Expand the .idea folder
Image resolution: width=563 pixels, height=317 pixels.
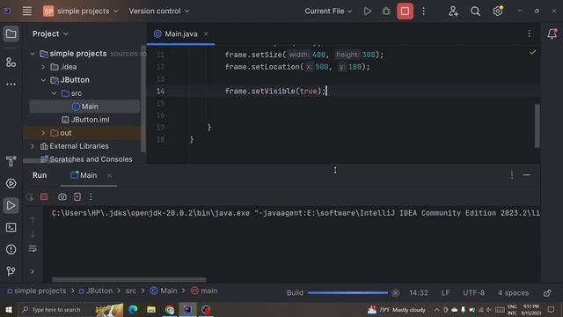pos(43,67)
